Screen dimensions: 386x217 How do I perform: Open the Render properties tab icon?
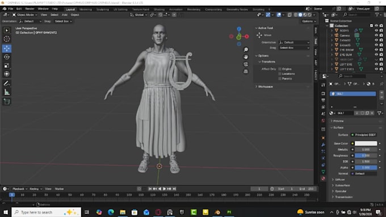[x=323, y=94]
